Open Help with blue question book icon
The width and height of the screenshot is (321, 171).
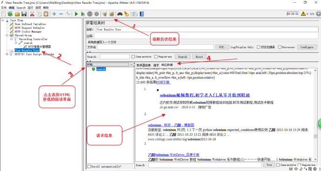coord(142,14)
